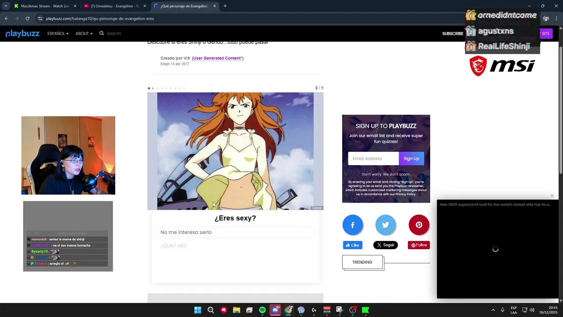Expand the ESPAÑOL language dropdown

tap(58, 33)
